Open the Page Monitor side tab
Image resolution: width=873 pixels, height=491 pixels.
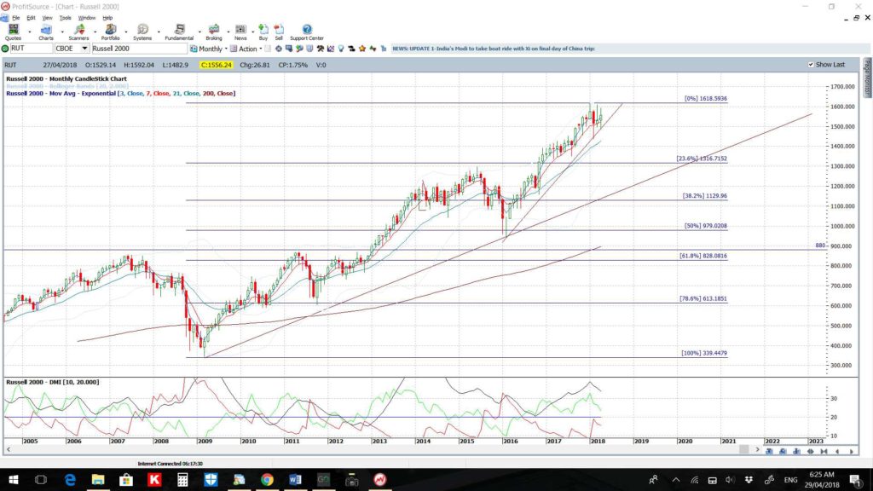[867, 77]
